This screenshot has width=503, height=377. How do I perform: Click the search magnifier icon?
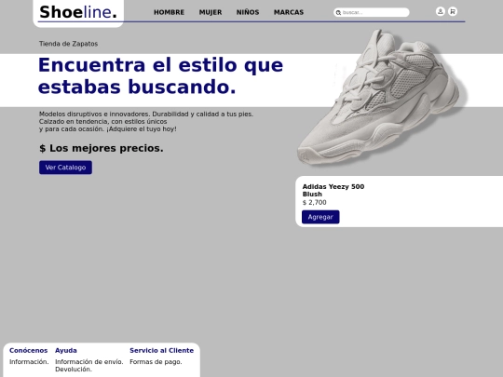[338, 13]
